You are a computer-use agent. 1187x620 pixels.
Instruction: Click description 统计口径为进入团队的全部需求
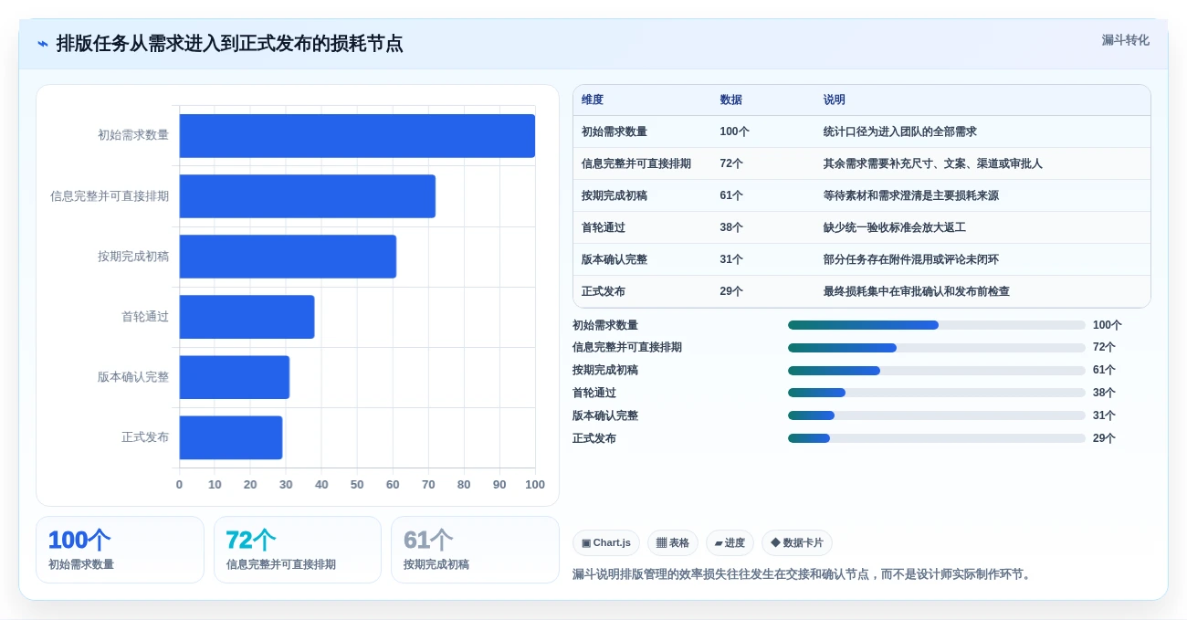coord(900,131)
